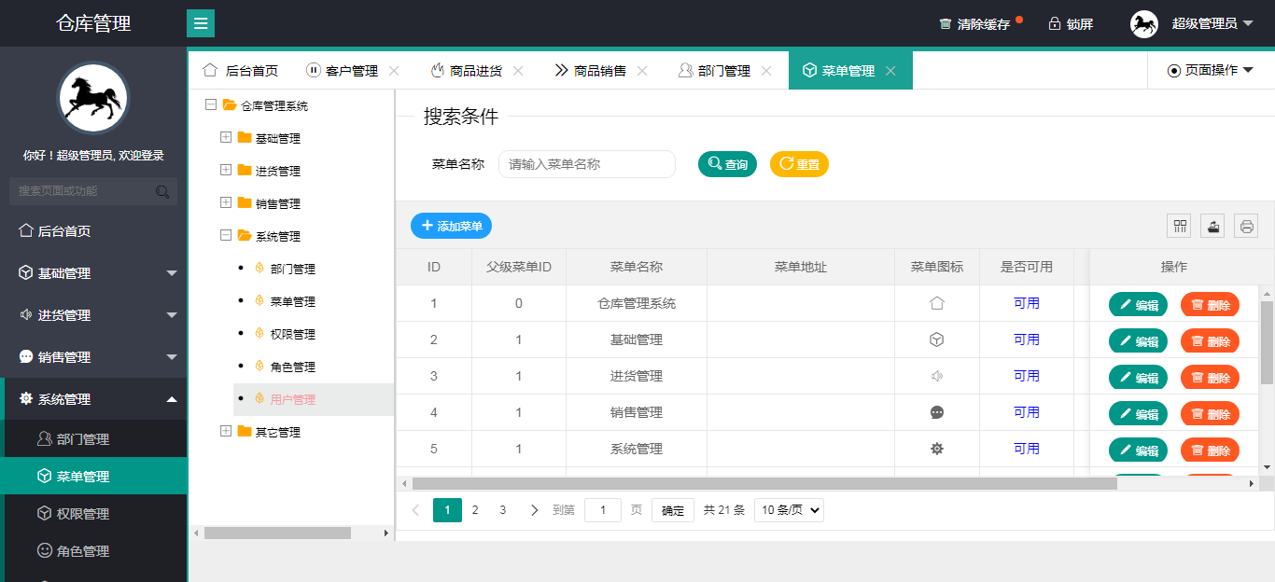Click the 菜单名称 search input field
The height and width of the screenshot is (582, 1275).
click(x=586, y=164)
